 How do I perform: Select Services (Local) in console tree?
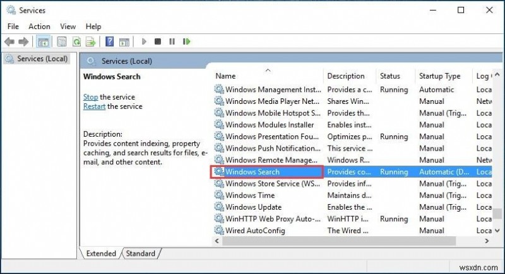37,59
